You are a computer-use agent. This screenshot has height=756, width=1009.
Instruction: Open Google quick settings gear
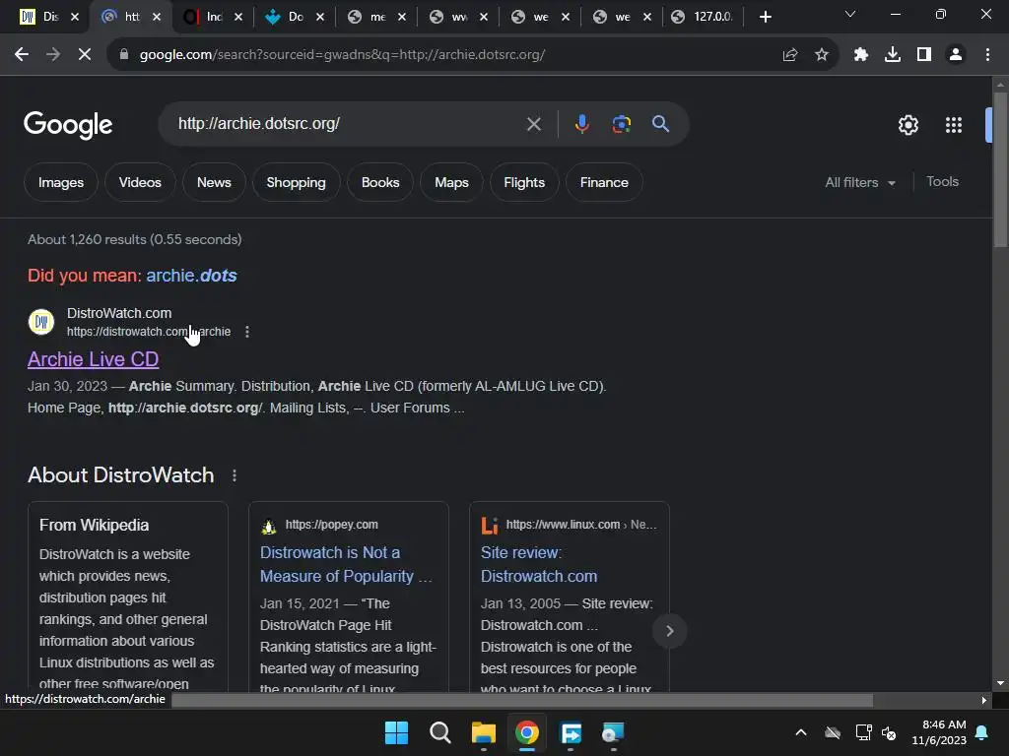point(908,125)
